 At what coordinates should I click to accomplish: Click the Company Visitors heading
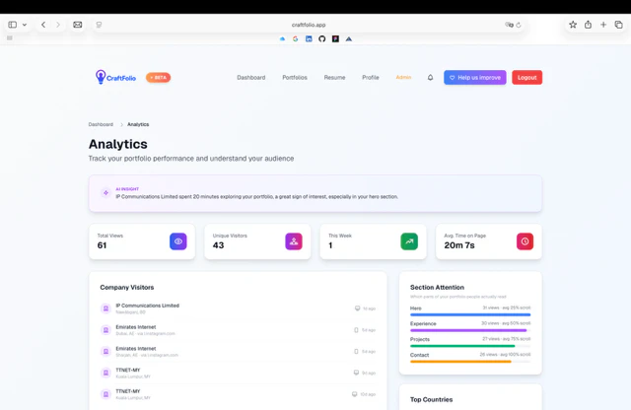click(x=127, y=287)
